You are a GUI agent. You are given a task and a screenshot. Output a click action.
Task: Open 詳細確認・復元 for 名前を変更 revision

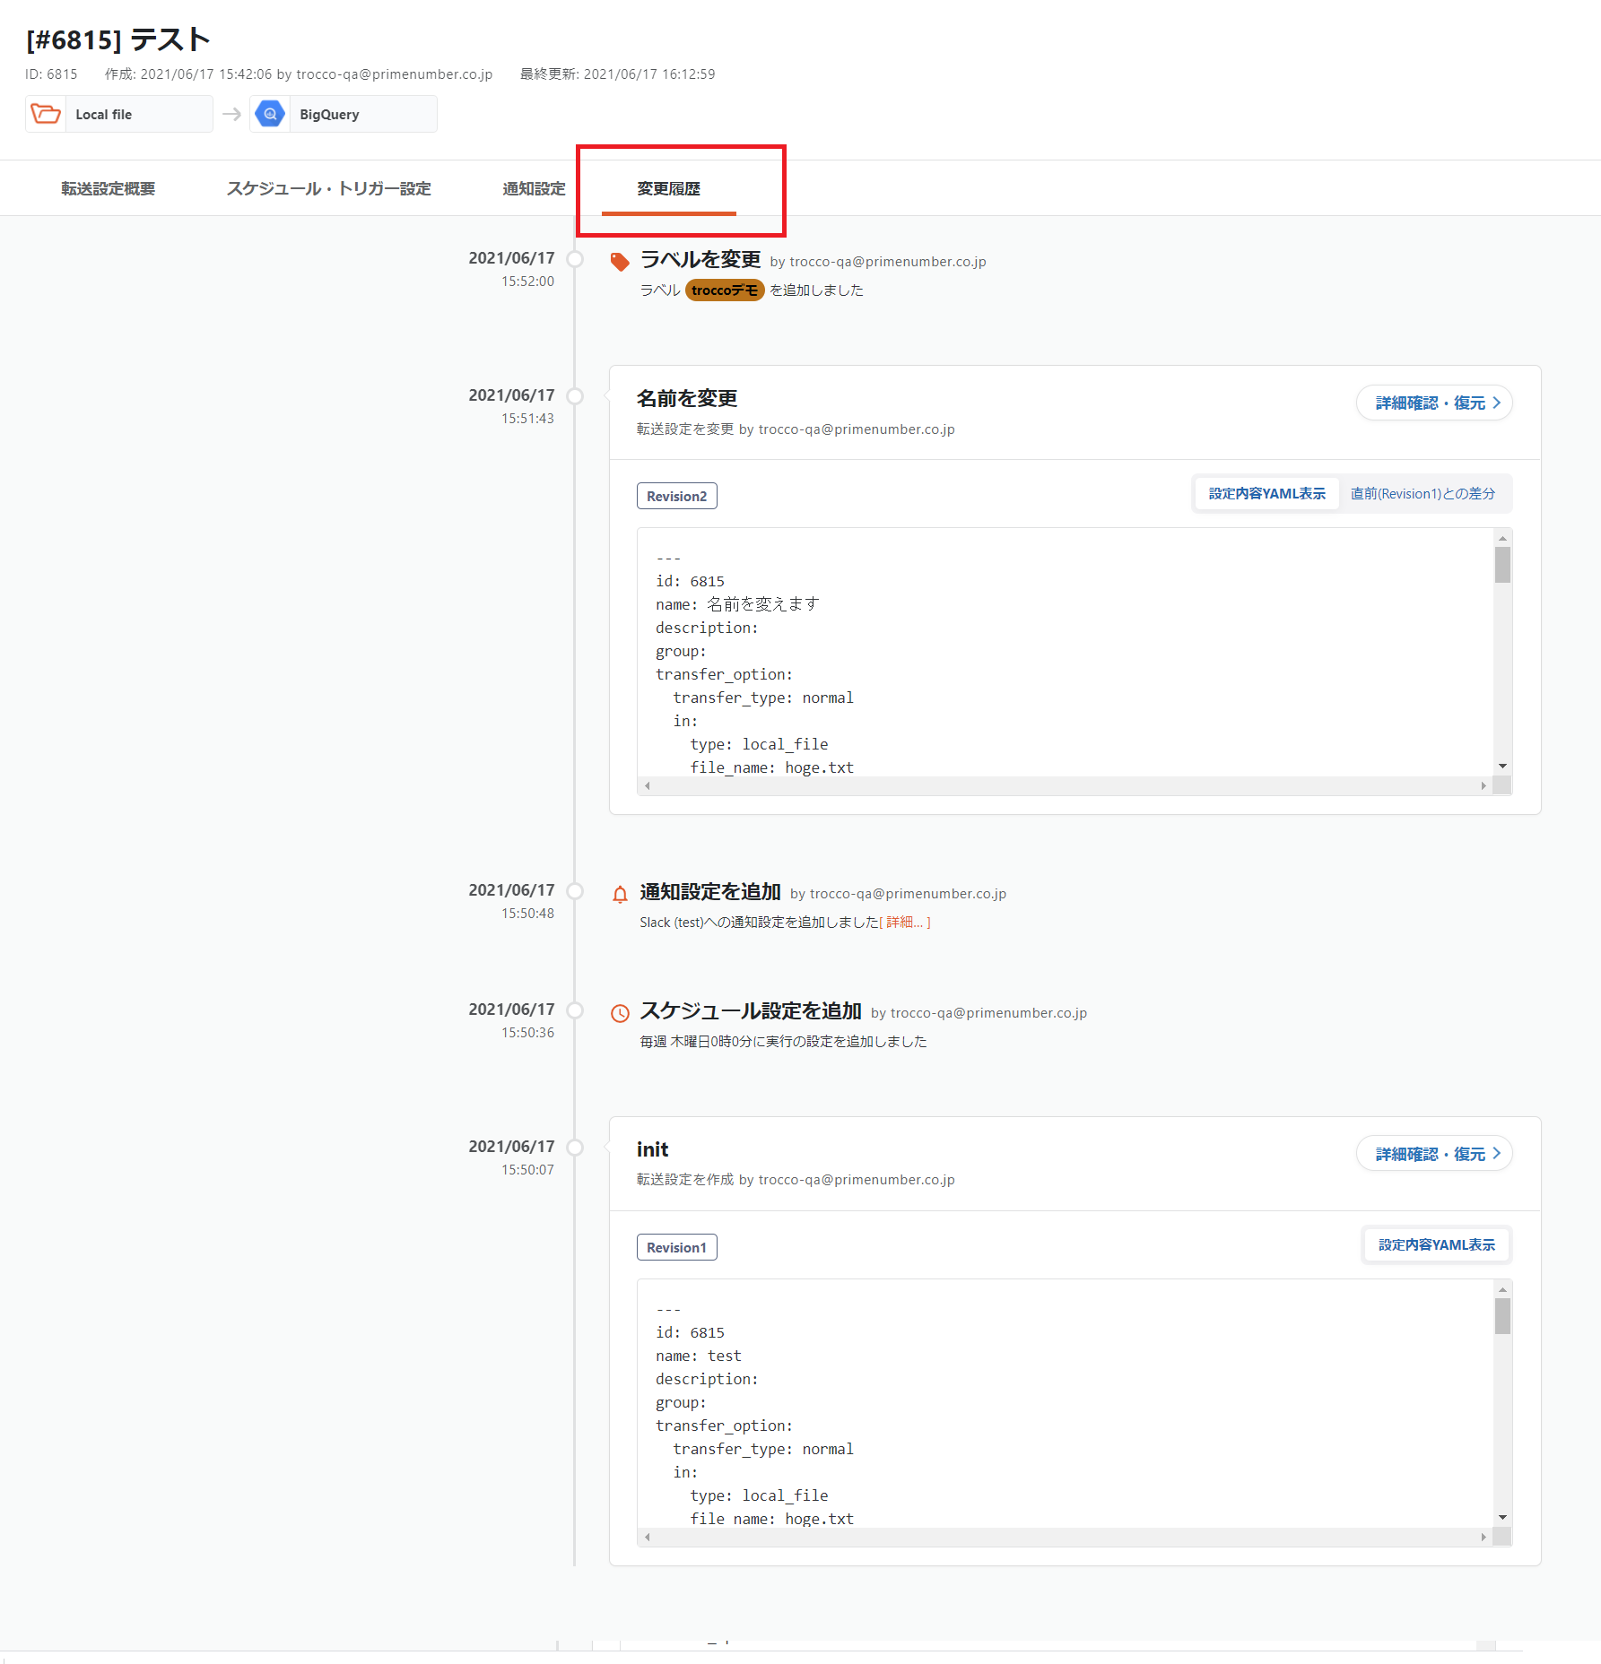[x=1433, y=403]
